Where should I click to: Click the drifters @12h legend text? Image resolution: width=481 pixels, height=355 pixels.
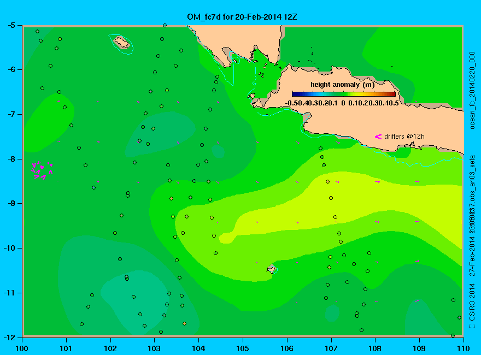(404, 137)
